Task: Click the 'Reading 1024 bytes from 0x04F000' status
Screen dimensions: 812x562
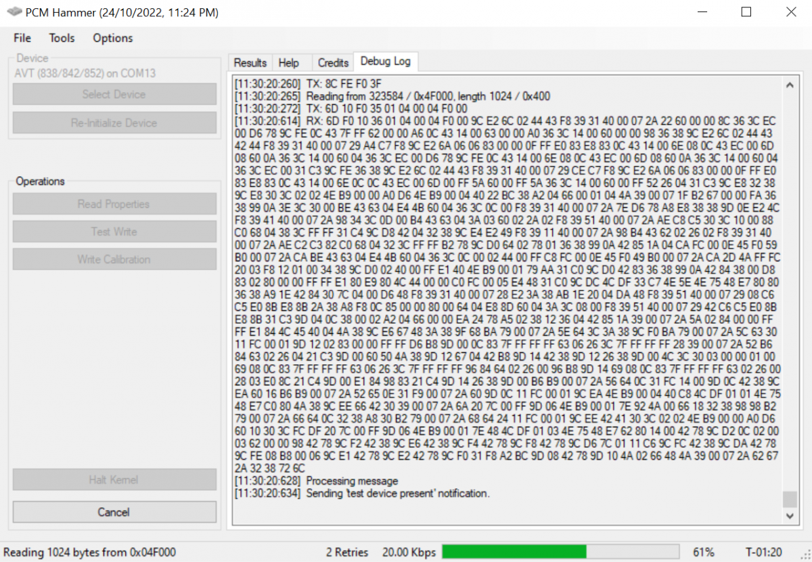Action: [90, 553]
